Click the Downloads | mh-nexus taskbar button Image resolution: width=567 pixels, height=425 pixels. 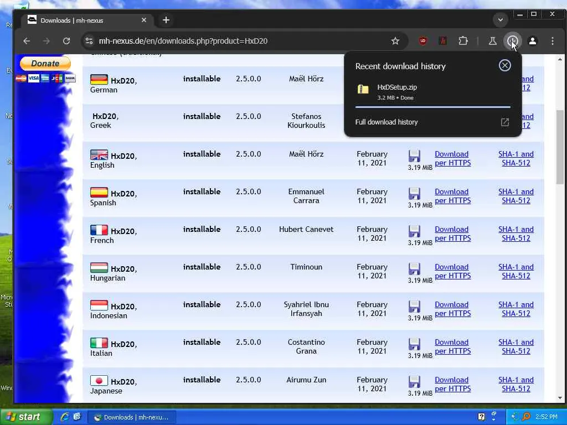(x=132, y=417)
